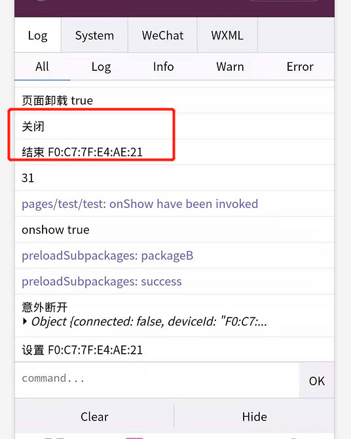Select the onShow have been invoked entry

click(174, 204)
